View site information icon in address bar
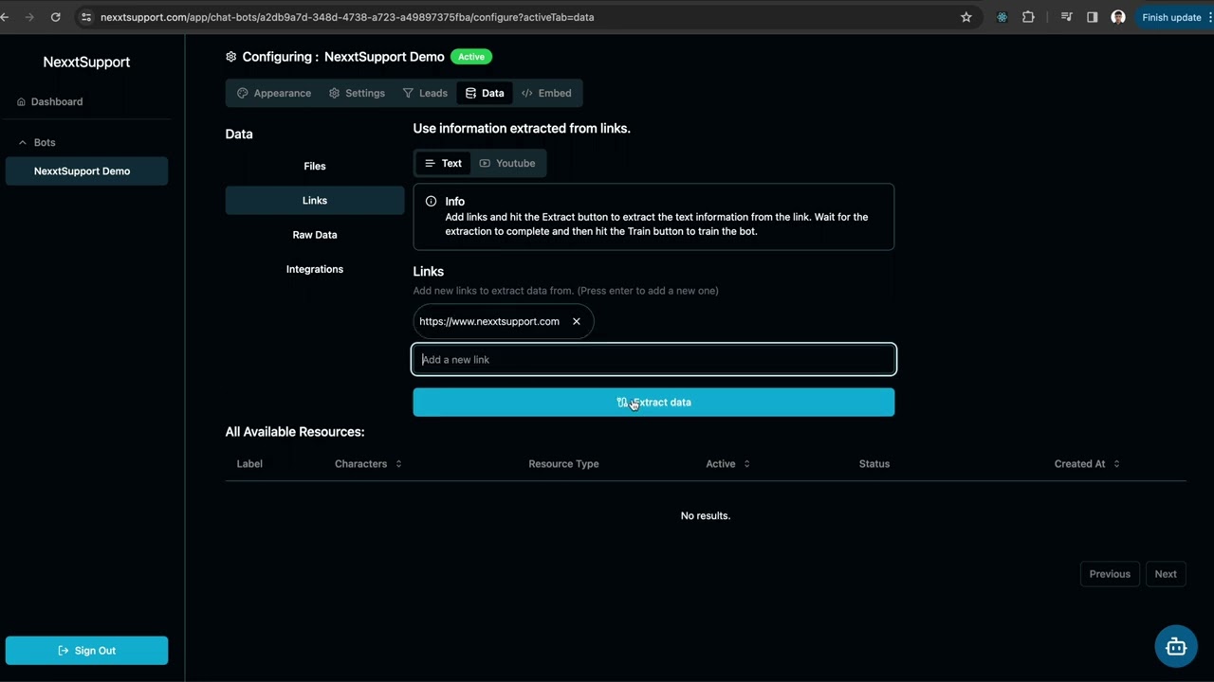Viewport: 1214px width, 682px height. 86,17
